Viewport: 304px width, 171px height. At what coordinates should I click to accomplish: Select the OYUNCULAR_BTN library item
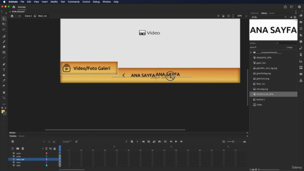[274, 94]
